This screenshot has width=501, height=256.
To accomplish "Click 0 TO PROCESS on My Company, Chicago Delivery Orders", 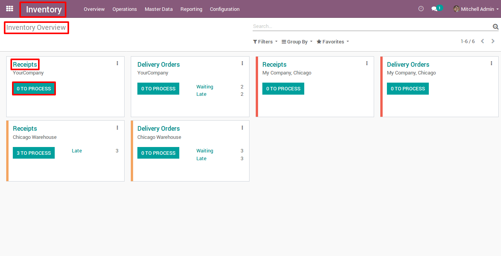I will click(x=408, y=88).
